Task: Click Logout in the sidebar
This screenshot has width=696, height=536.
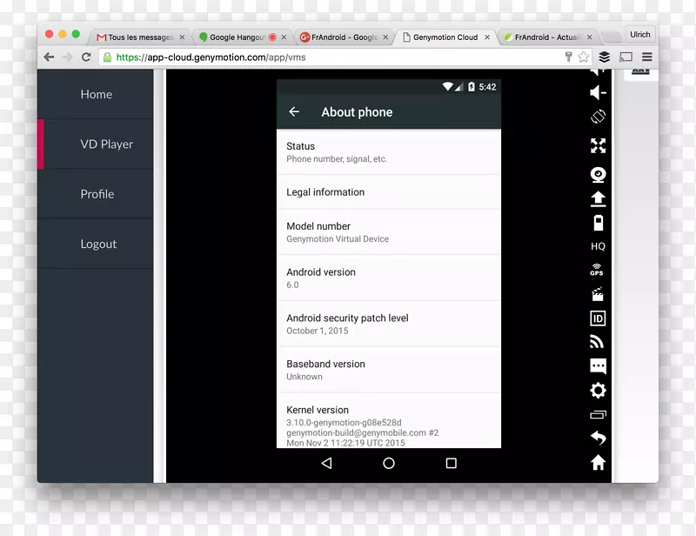Action: (x=97, y=244)
